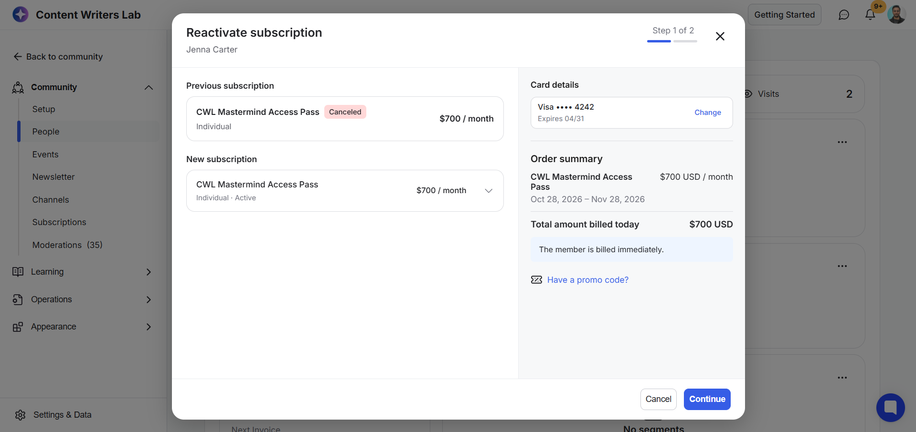Click the Have a promo code? link
This screenshot has width=916, height=432.
tap(587, 280)
